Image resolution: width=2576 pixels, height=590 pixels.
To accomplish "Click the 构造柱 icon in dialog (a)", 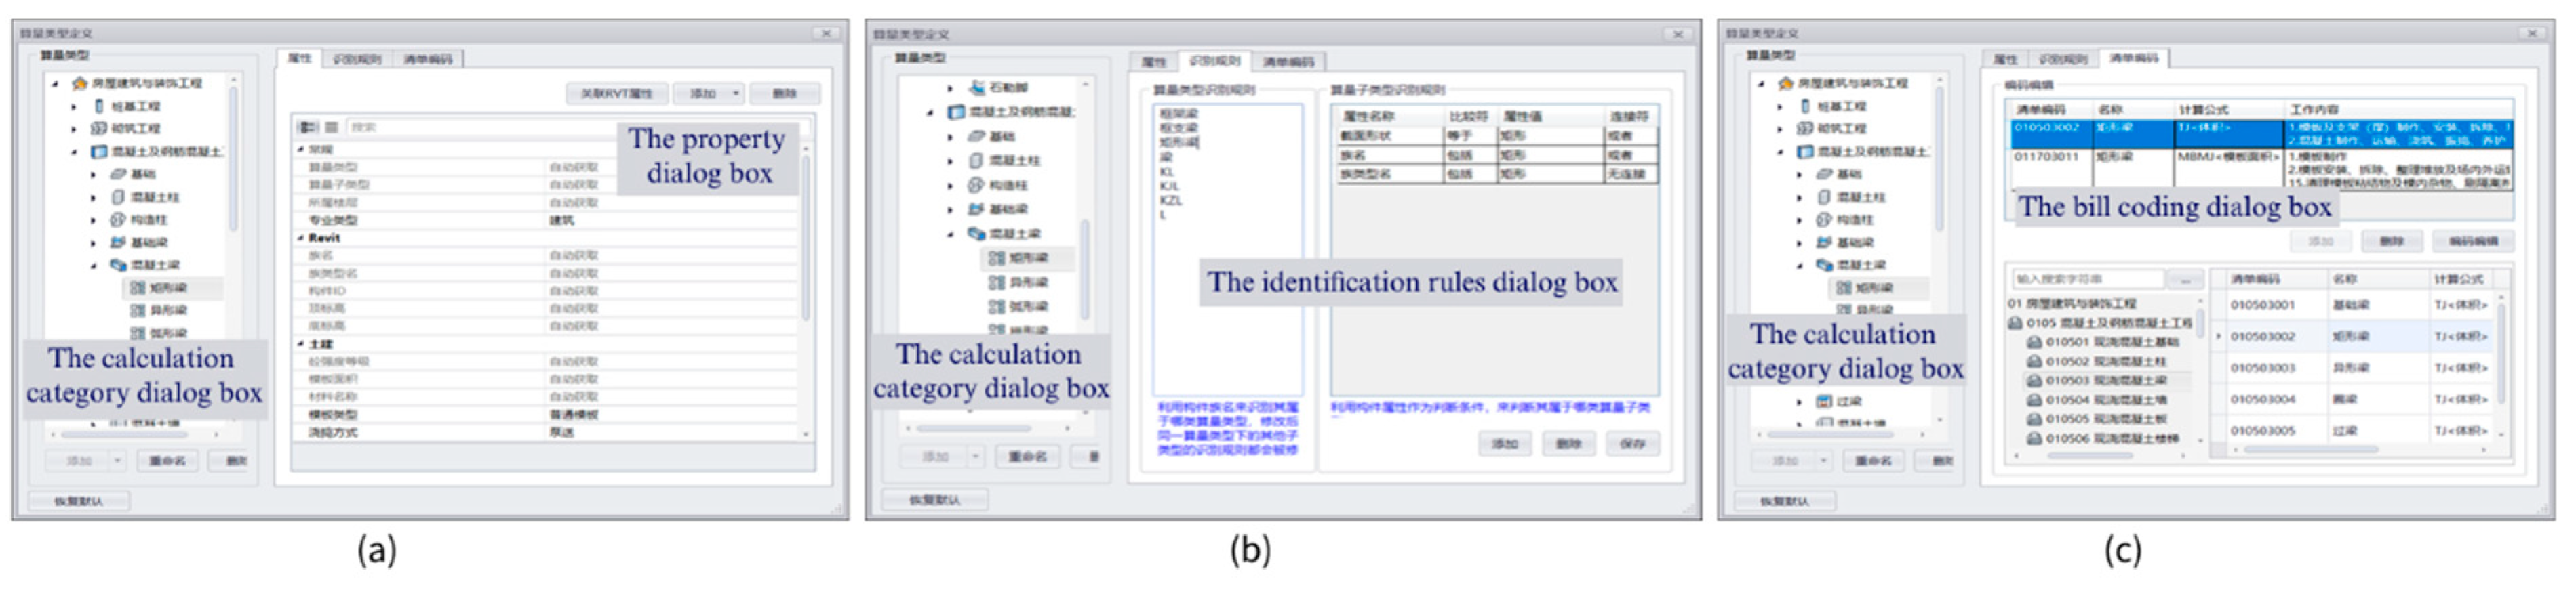I will pos(118,219).
